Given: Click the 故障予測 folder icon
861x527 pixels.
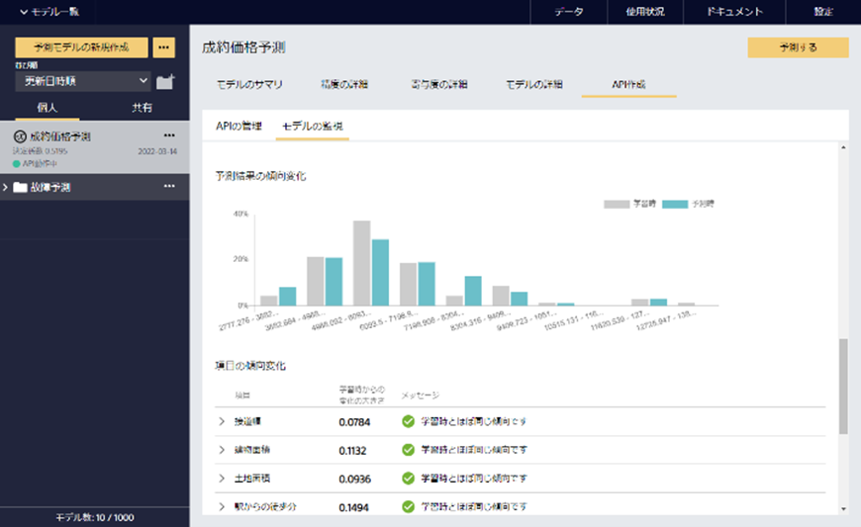Looking at the screenshot, I should [x=20, y=187].
